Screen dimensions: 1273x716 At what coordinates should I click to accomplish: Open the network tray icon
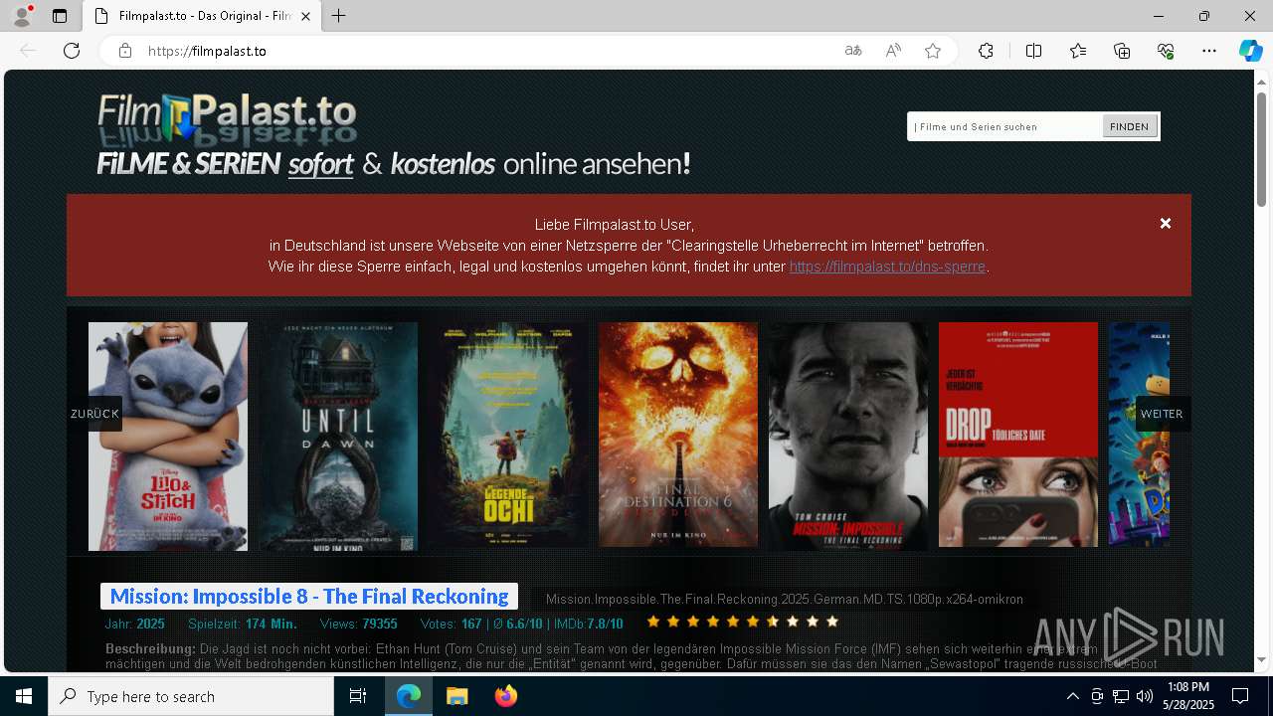pyautogui.click(x=1121, y=696)
